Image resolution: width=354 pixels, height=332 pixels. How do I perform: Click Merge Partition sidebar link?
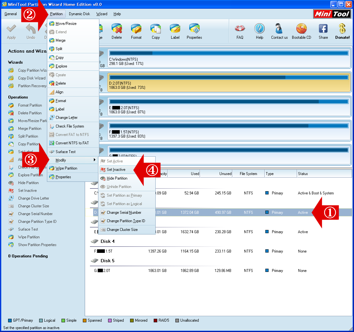(x=29, y=129)
